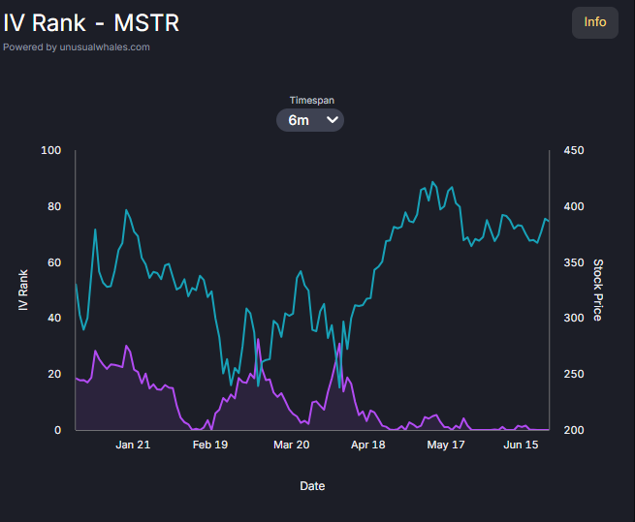The height and width of the screenshot is (522, 635).
Task: Click the 'Jan 21' date axis label
Action: point(133,445)
